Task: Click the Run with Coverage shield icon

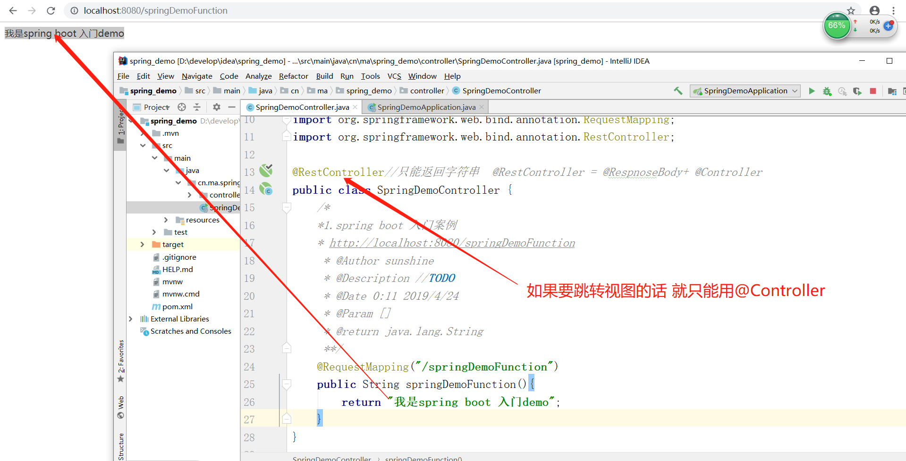Action: coord(857,91)
